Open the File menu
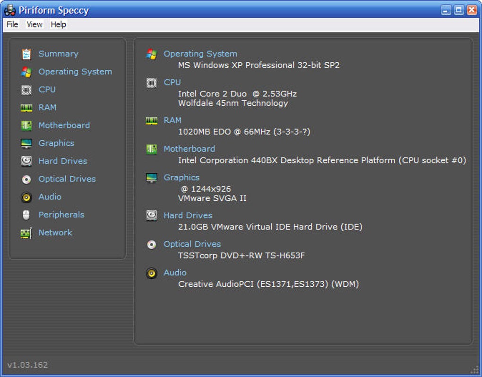 pos(12,25)
